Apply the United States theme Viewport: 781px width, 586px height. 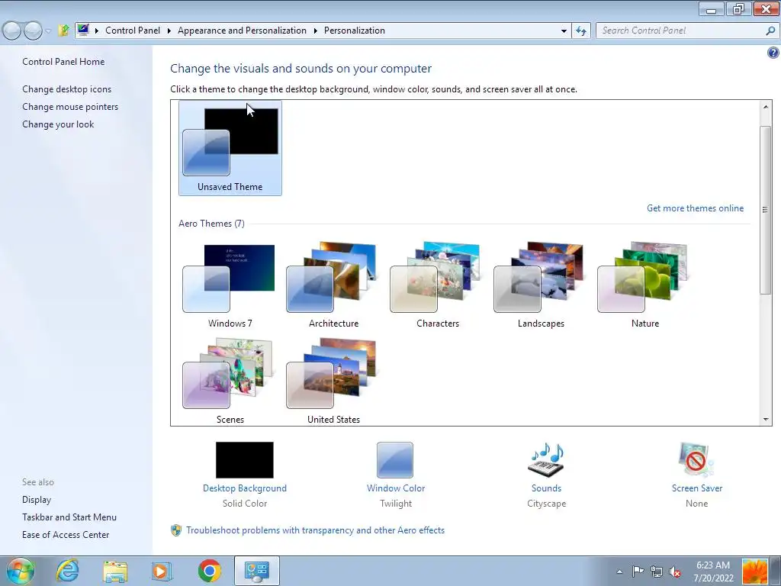click(333, 382)
